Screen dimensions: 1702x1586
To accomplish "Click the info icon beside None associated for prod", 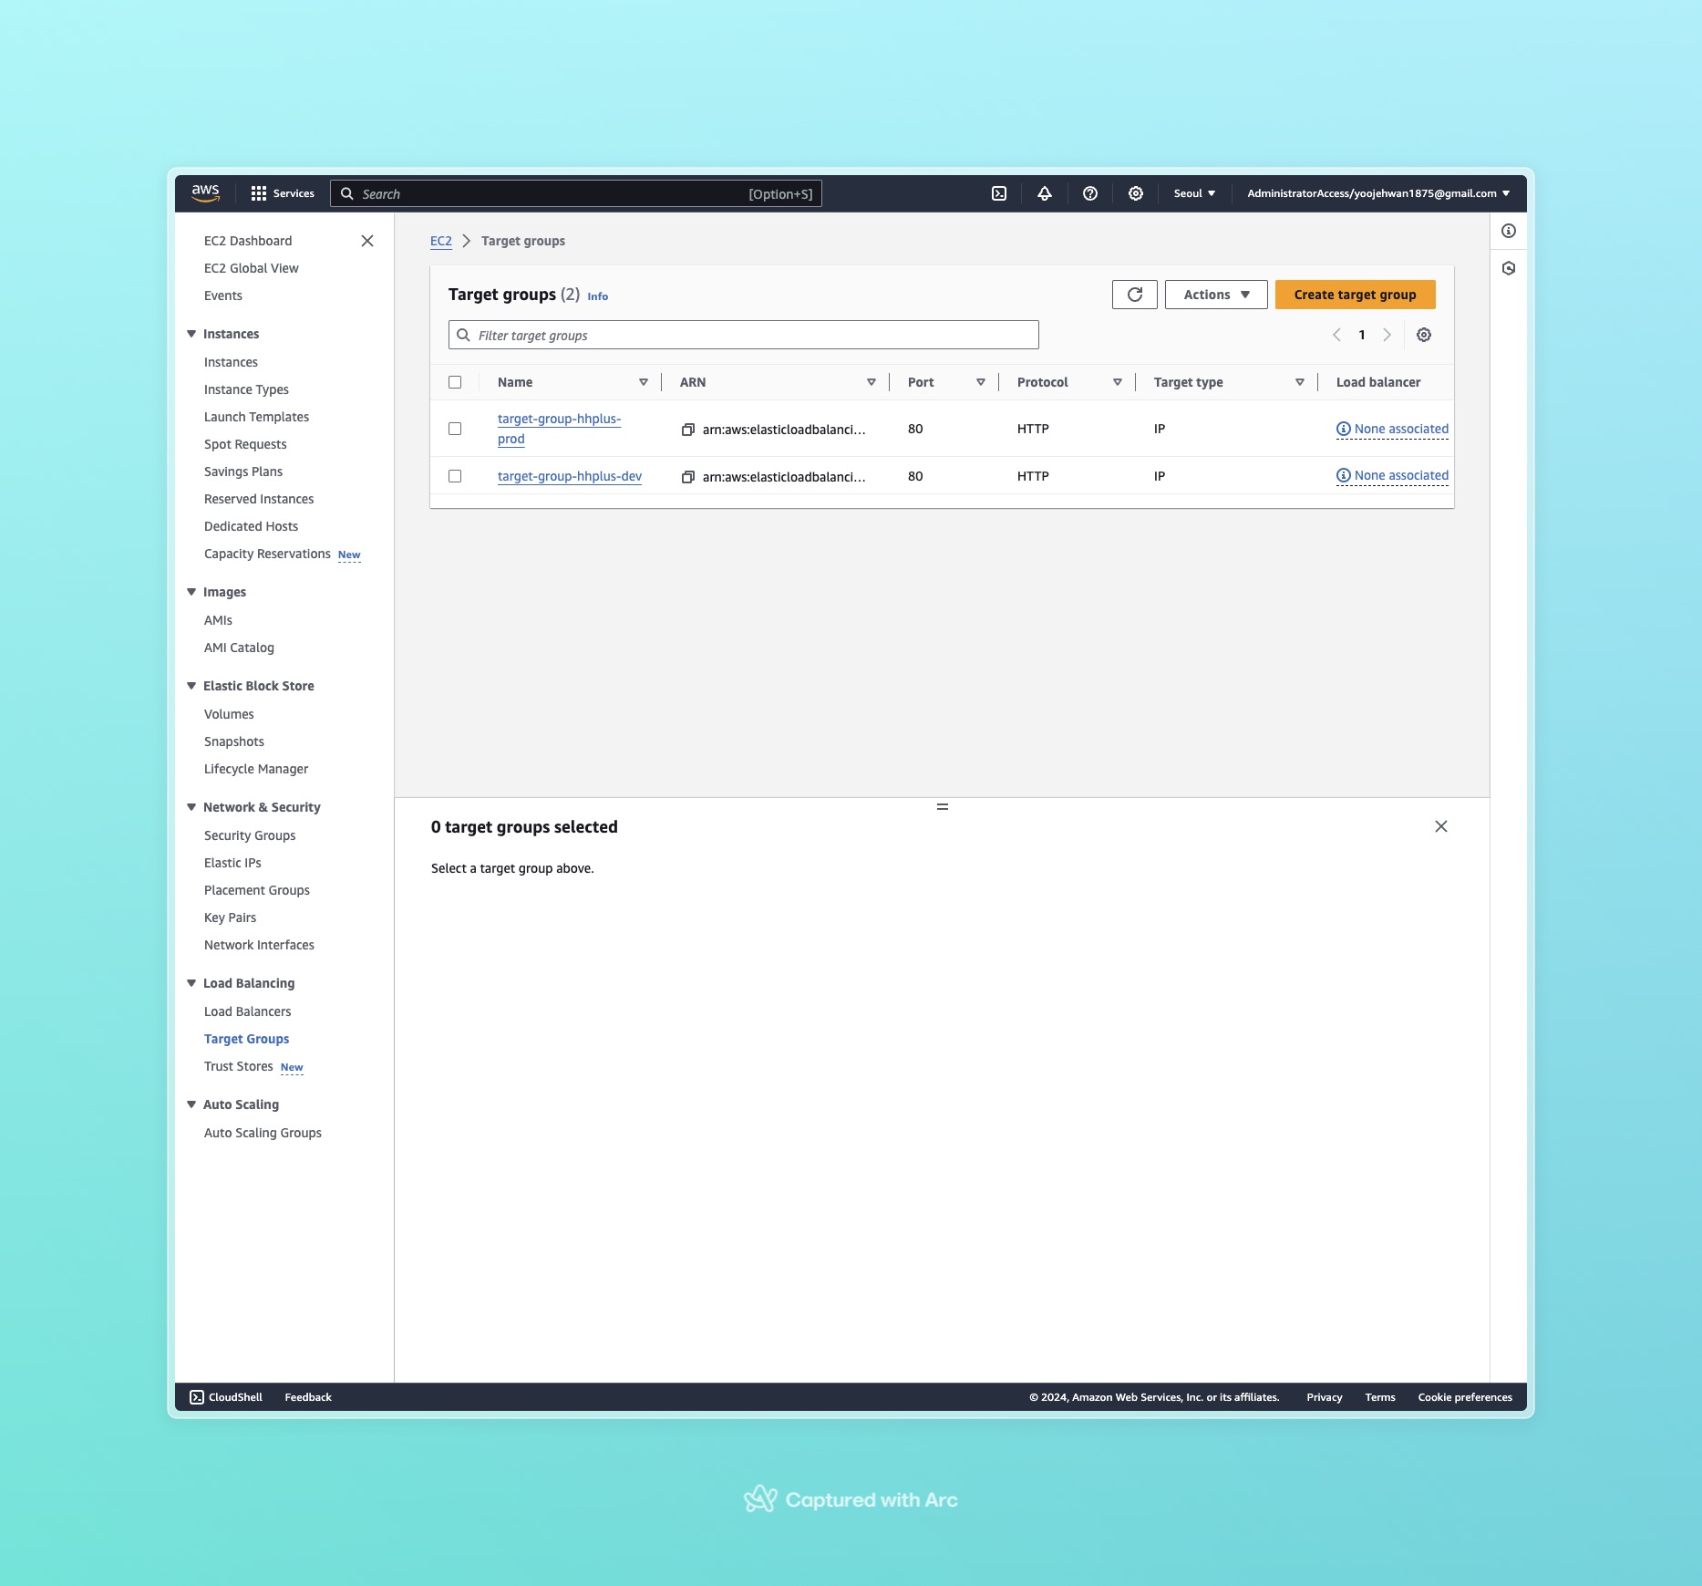I will click(1344, 429).
